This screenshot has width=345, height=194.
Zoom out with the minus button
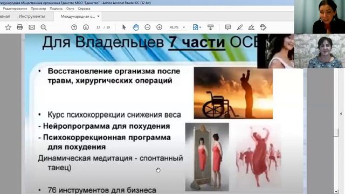(147, 27)
